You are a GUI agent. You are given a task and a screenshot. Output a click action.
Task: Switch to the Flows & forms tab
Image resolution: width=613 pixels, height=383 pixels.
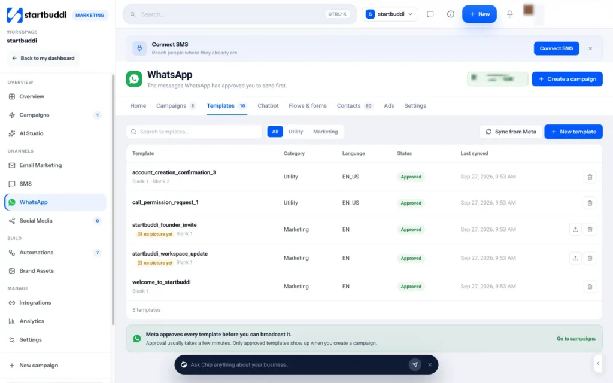pyautogui.click(x=308, y=106)
